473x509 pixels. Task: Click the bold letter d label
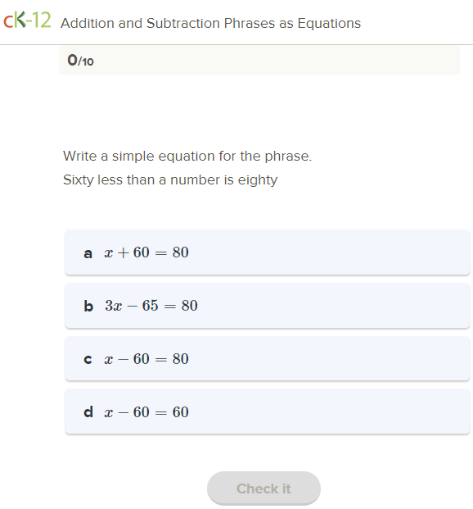click(x=88, y=411)
